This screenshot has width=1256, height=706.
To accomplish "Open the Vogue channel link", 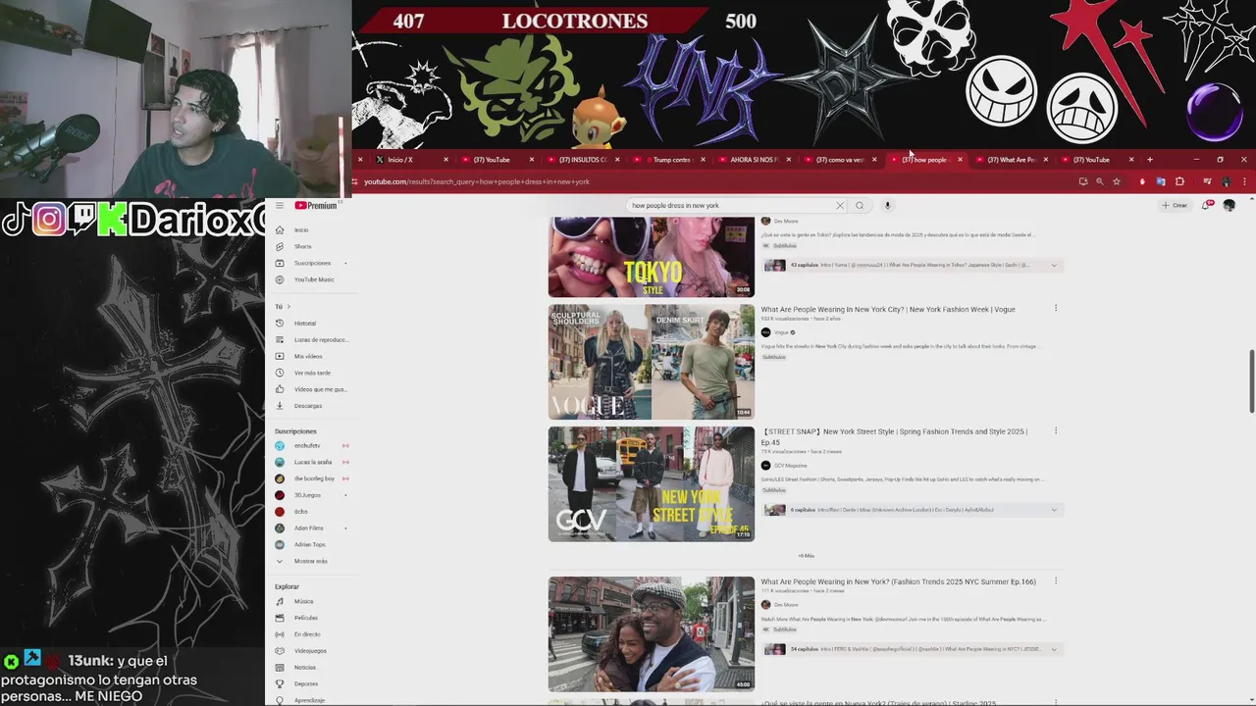I will point(781,332).
